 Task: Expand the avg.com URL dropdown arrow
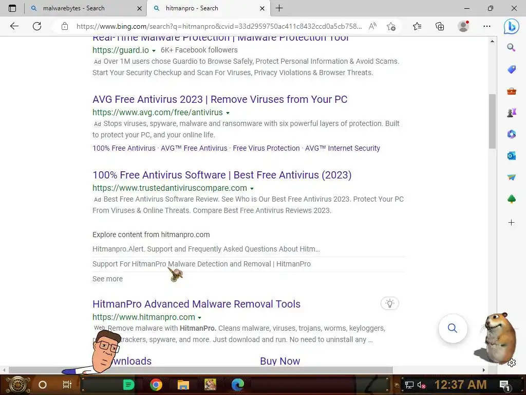point(228,113)
